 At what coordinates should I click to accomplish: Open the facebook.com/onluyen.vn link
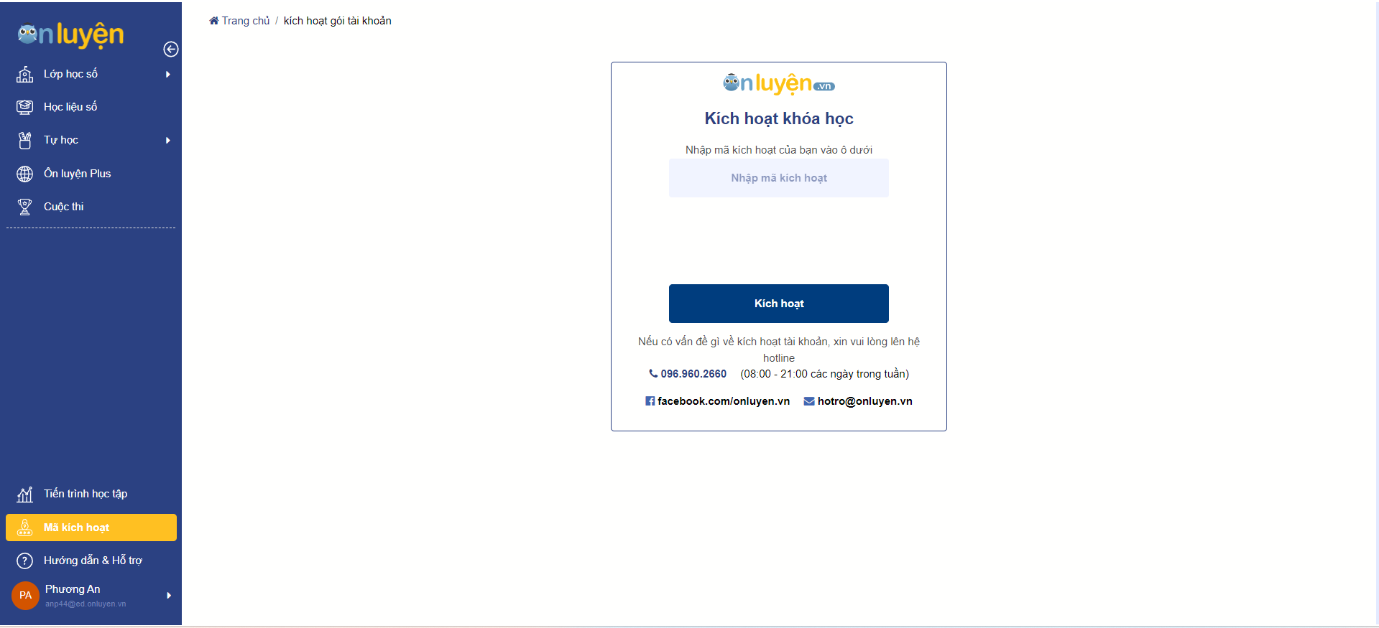(x=723, y=401)
